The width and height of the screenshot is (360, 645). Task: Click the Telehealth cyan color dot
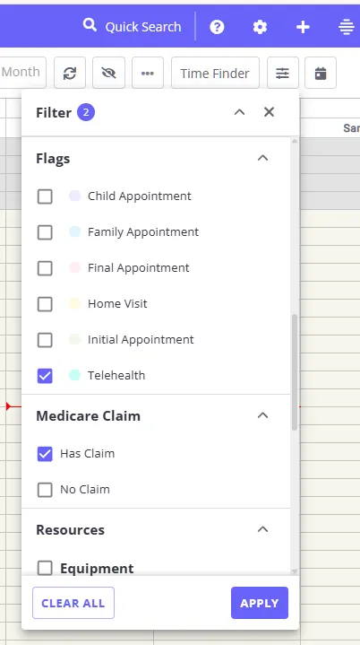[74, 375]
